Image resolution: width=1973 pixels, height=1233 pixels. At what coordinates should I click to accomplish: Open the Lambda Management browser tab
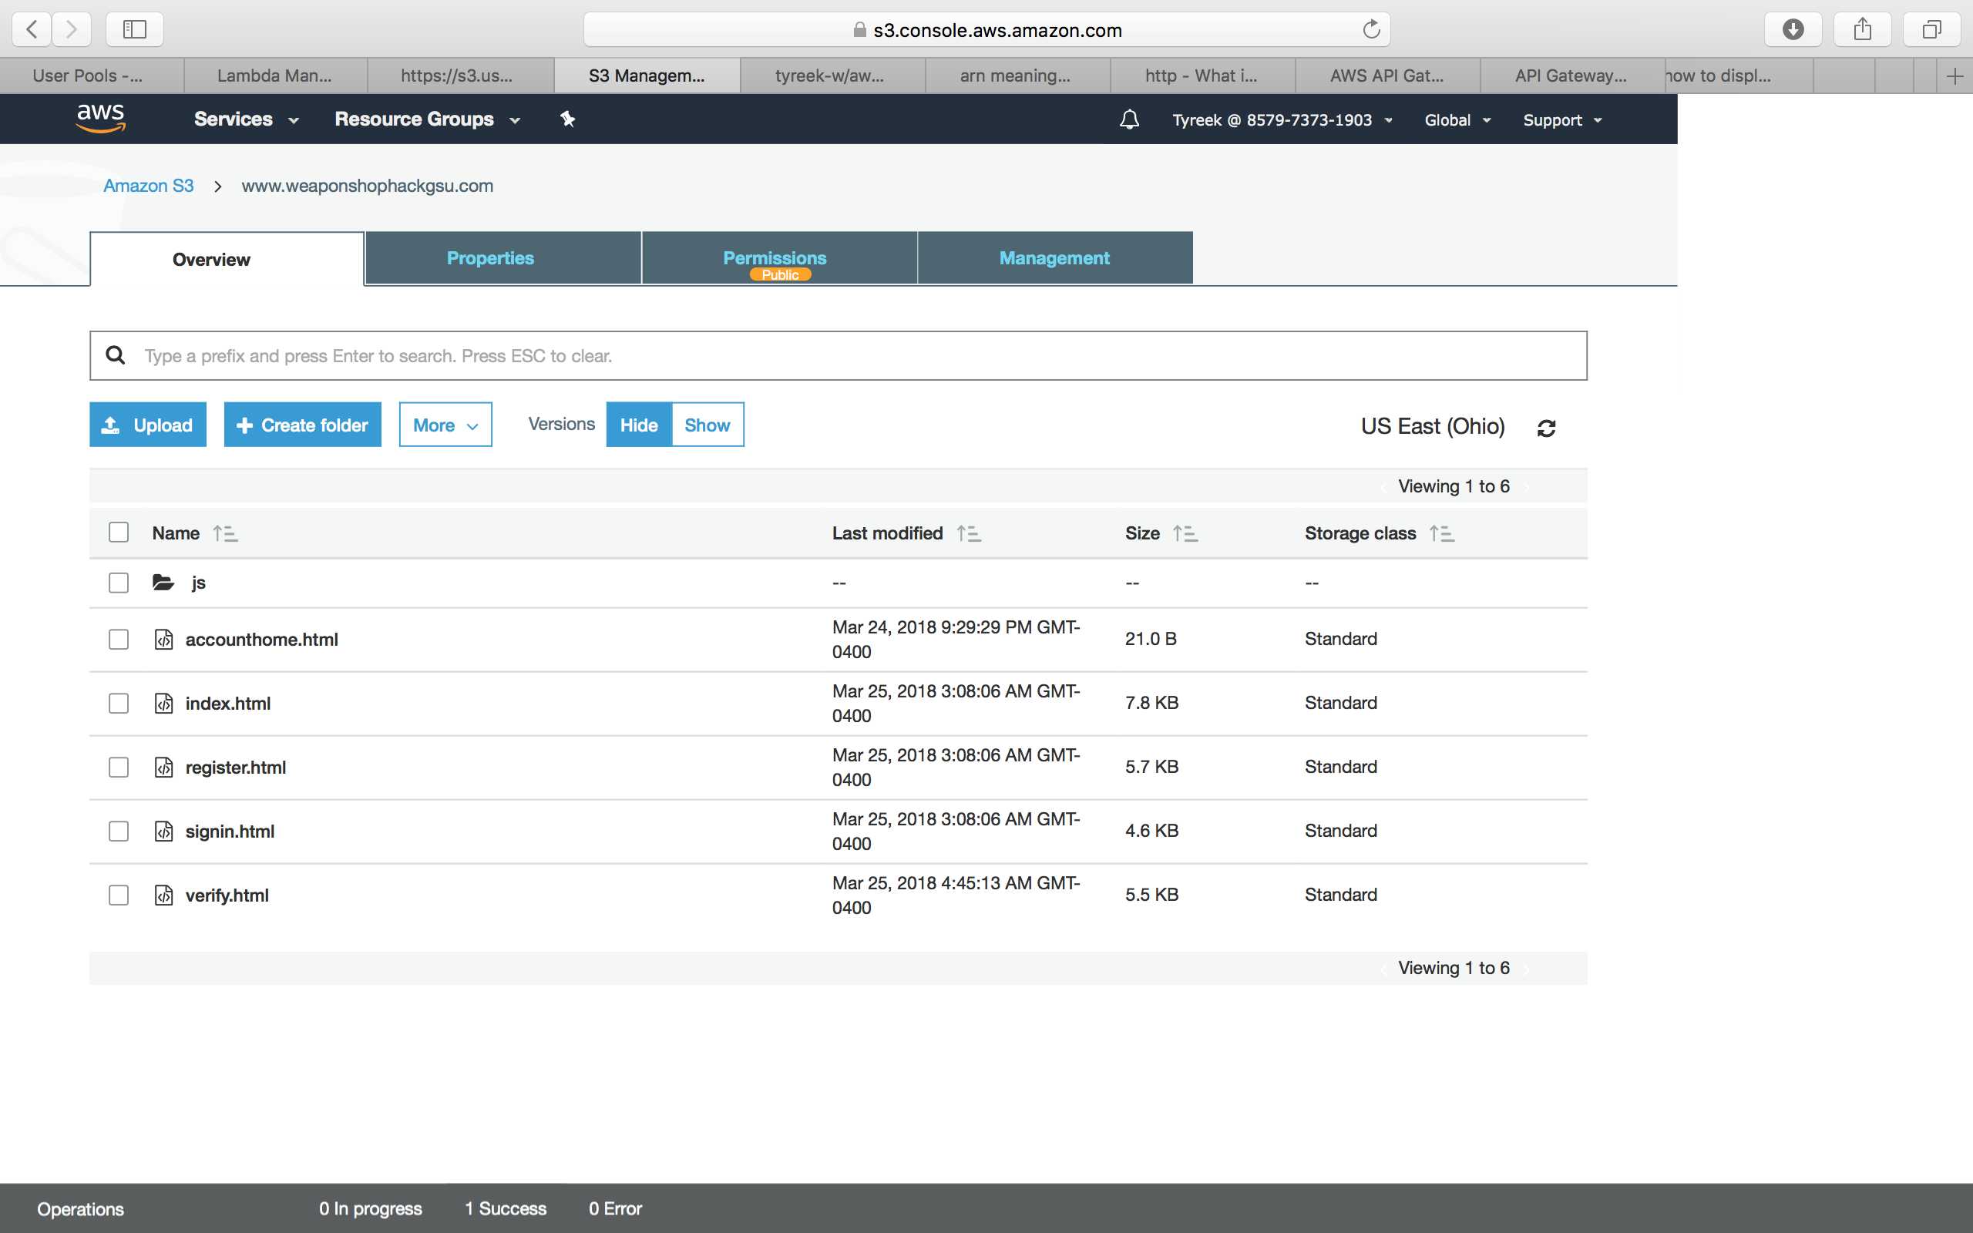(x=274, y=76)
